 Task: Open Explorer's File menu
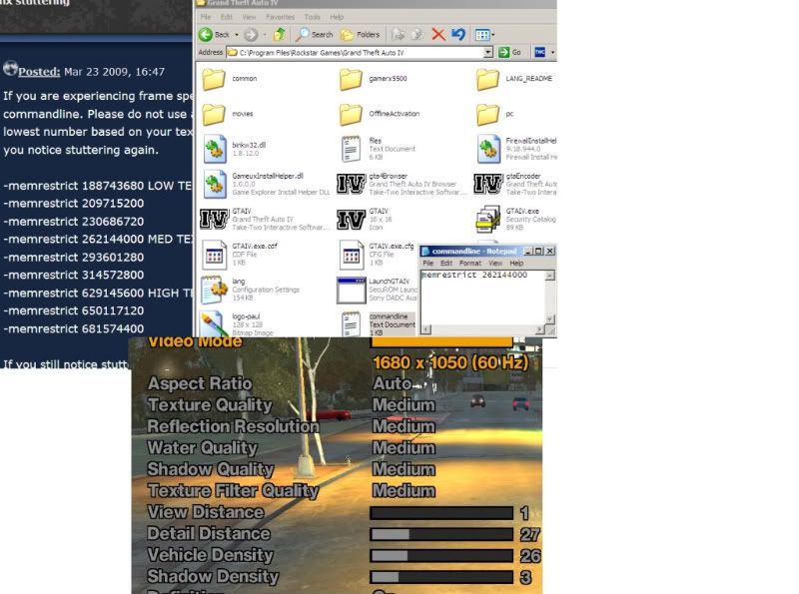coord(206,17)
